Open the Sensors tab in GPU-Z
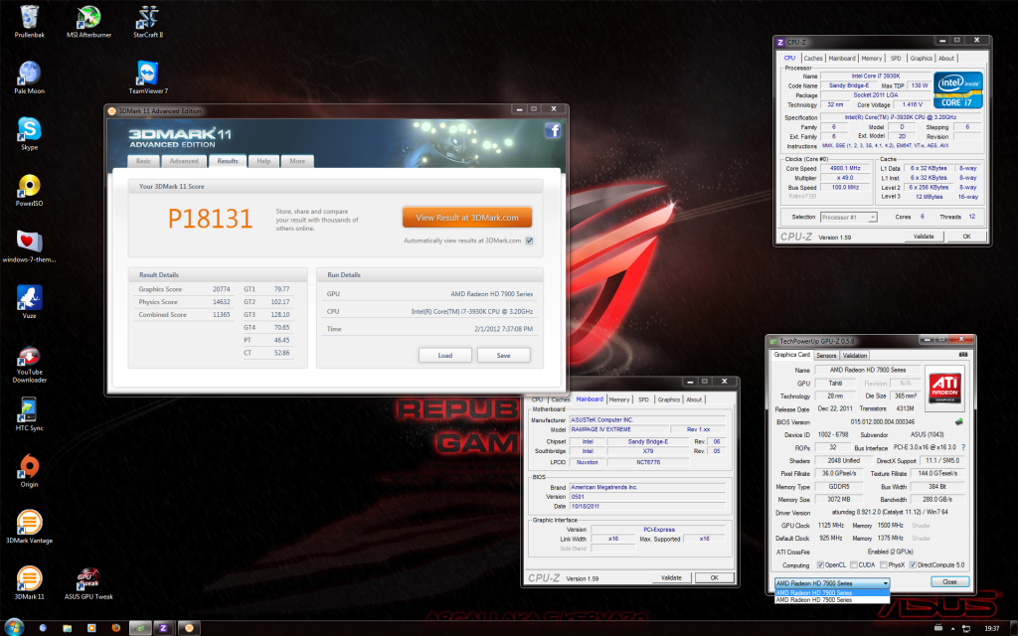This screenshot has width=1018, height=636. pos(826,355)
